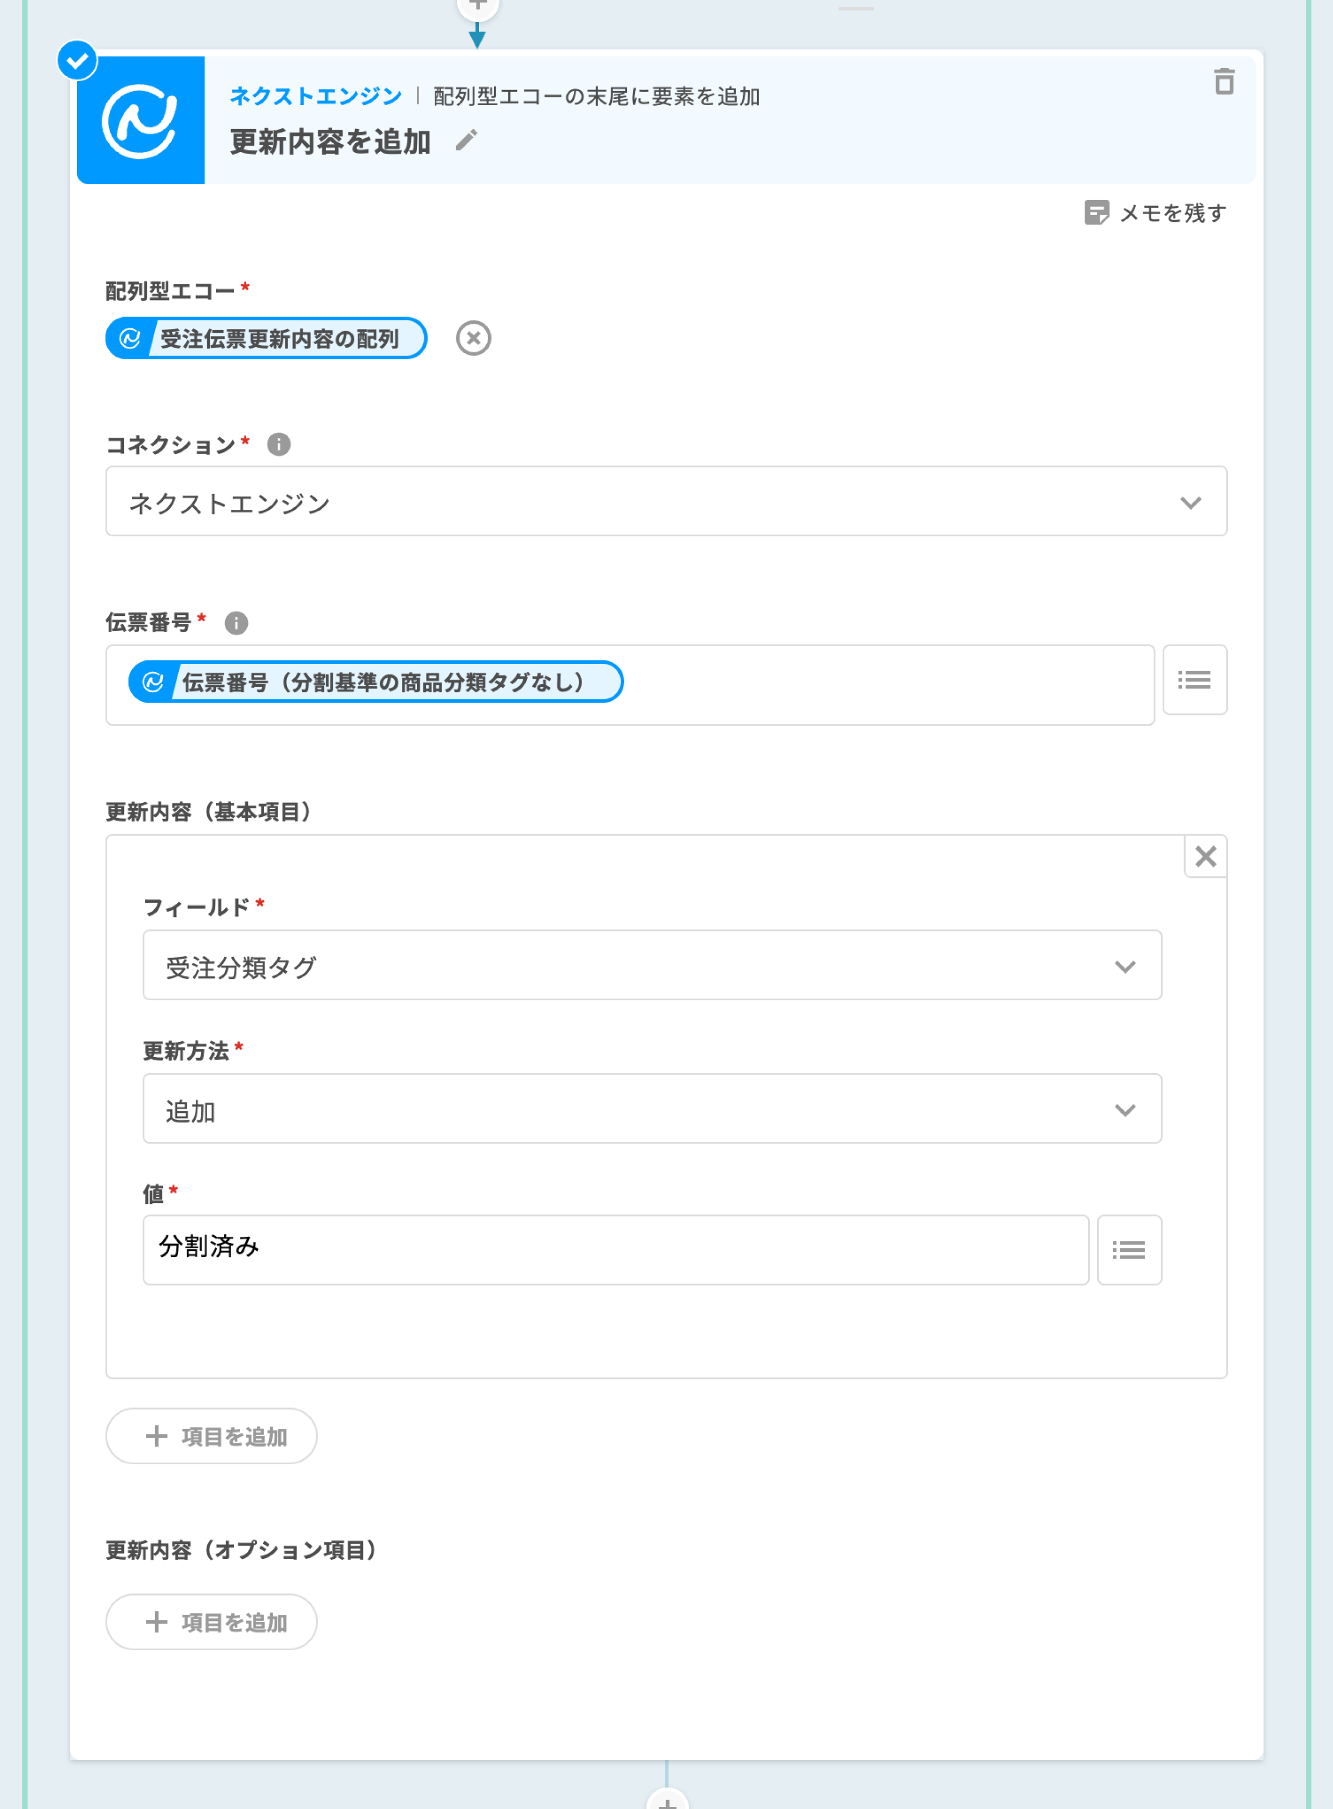This screenshot has width=1333, height=1809.
Task: Click the ネクストエンジン header link
Action: pyautogui.click(x=316, y=96)
